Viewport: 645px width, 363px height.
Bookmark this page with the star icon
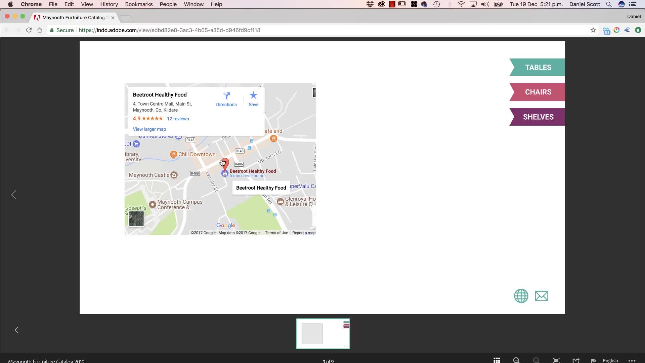pos(593,30)
